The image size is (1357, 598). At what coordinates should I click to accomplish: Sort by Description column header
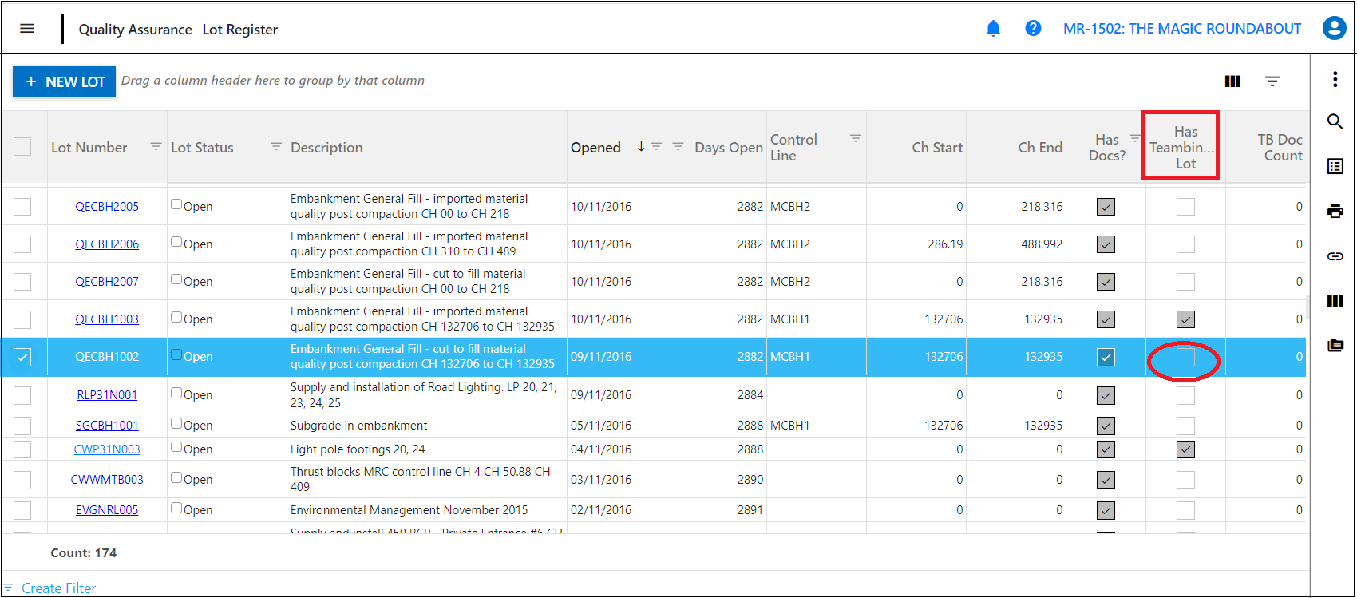click(x=326, y=147)
